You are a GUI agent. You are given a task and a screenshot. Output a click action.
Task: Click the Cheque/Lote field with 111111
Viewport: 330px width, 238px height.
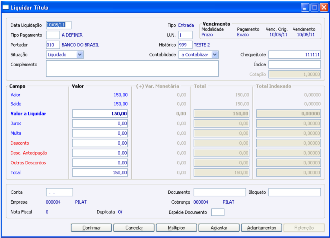(x=295, y=55)
